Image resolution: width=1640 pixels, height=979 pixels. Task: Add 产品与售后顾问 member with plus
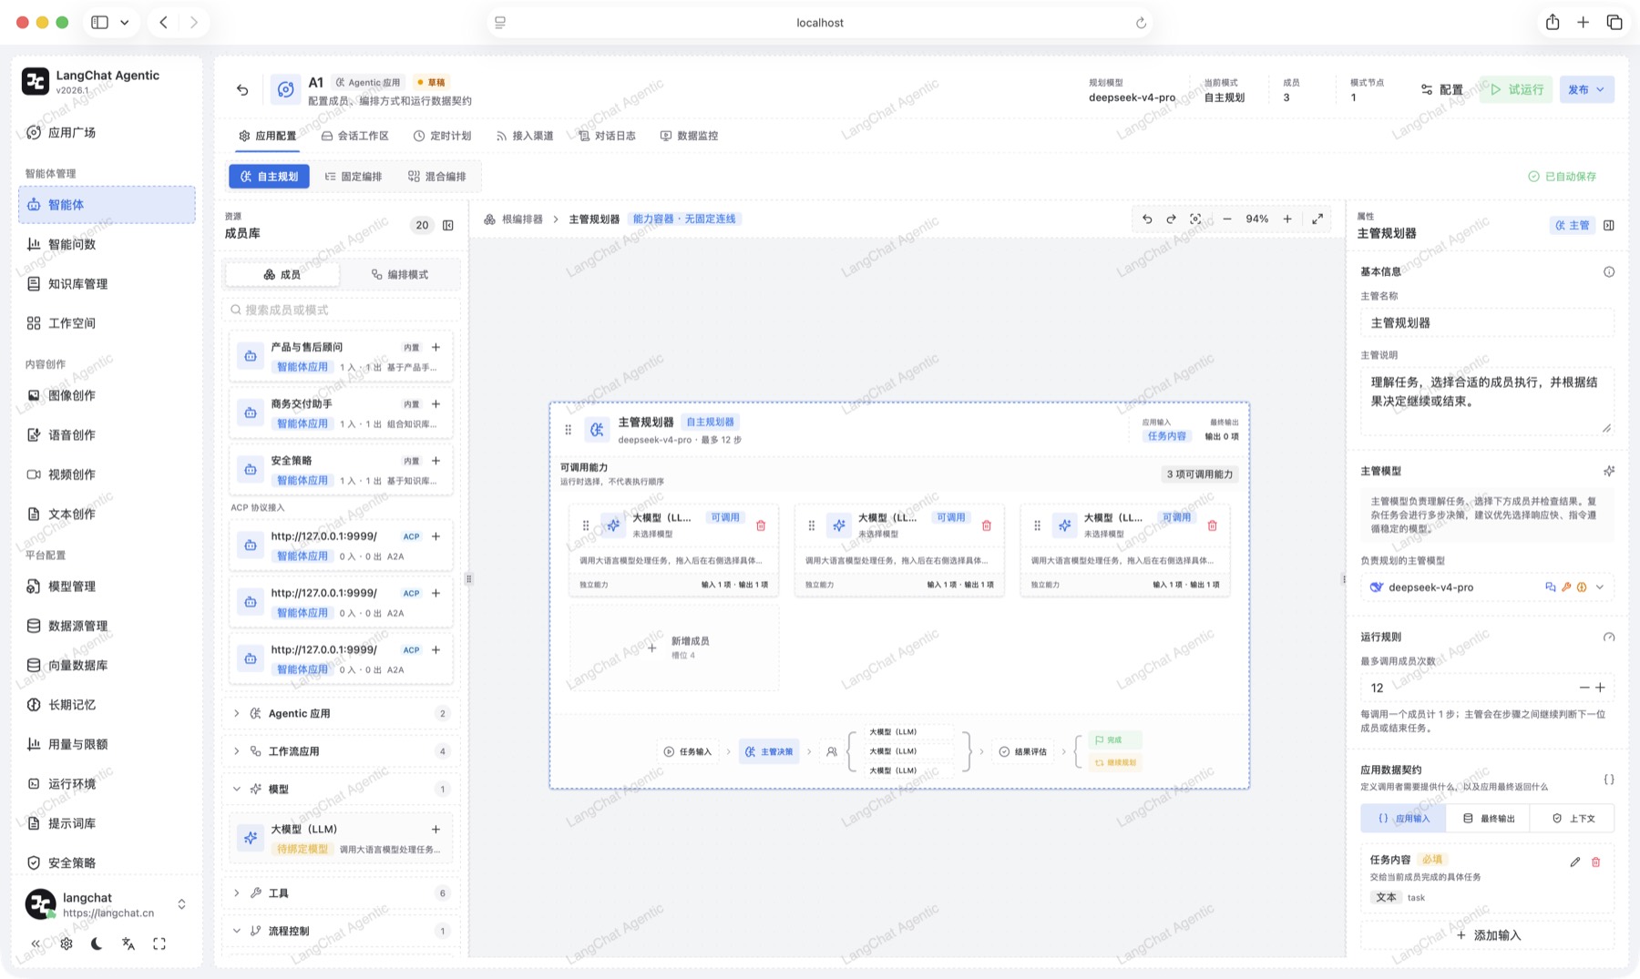click(436, 347)
